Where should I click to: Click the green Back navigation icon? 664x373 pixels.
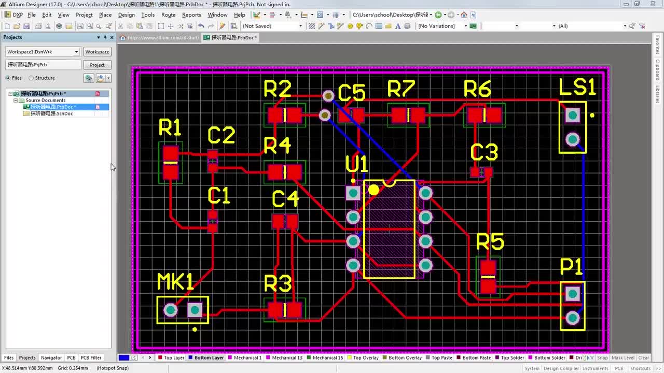pos(438,15)
